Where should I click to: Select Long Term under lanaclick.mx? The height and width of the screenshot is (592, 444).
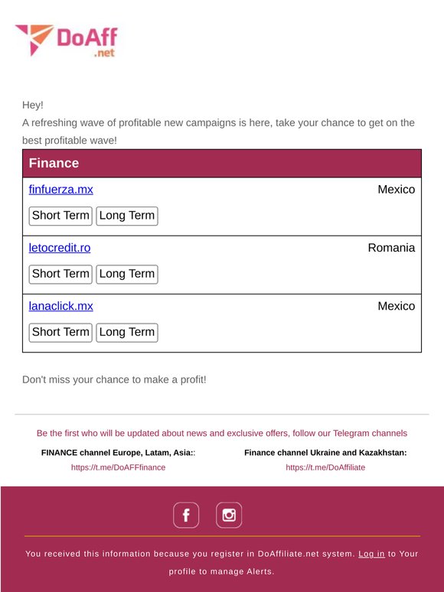pos(127,333)
